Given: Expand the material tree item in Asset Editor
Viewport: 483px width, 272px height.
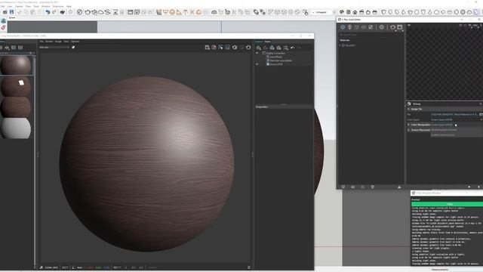Looking at the screenshot, I should pyautogui.click(x=340, y=45).
